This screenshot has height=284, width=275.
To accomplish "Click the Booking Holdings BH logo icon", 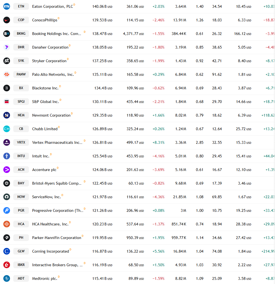I will pos(7,34).
